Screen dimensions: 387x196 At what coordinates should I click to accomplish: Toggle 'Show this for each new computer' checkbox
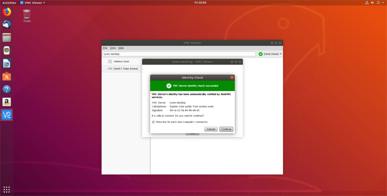tap(153, 122)
